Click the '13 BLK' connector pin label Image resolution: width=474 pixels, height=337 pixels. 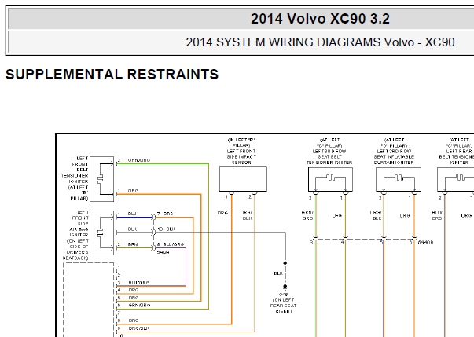(166, 229)
